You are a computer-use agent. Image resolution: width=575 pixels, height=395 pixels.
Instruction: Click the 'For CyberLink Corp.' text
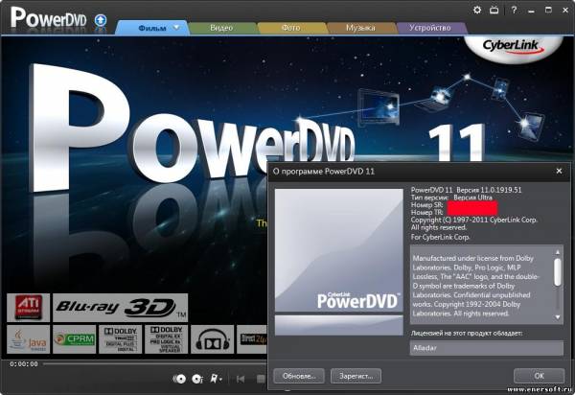pos(440,237)
